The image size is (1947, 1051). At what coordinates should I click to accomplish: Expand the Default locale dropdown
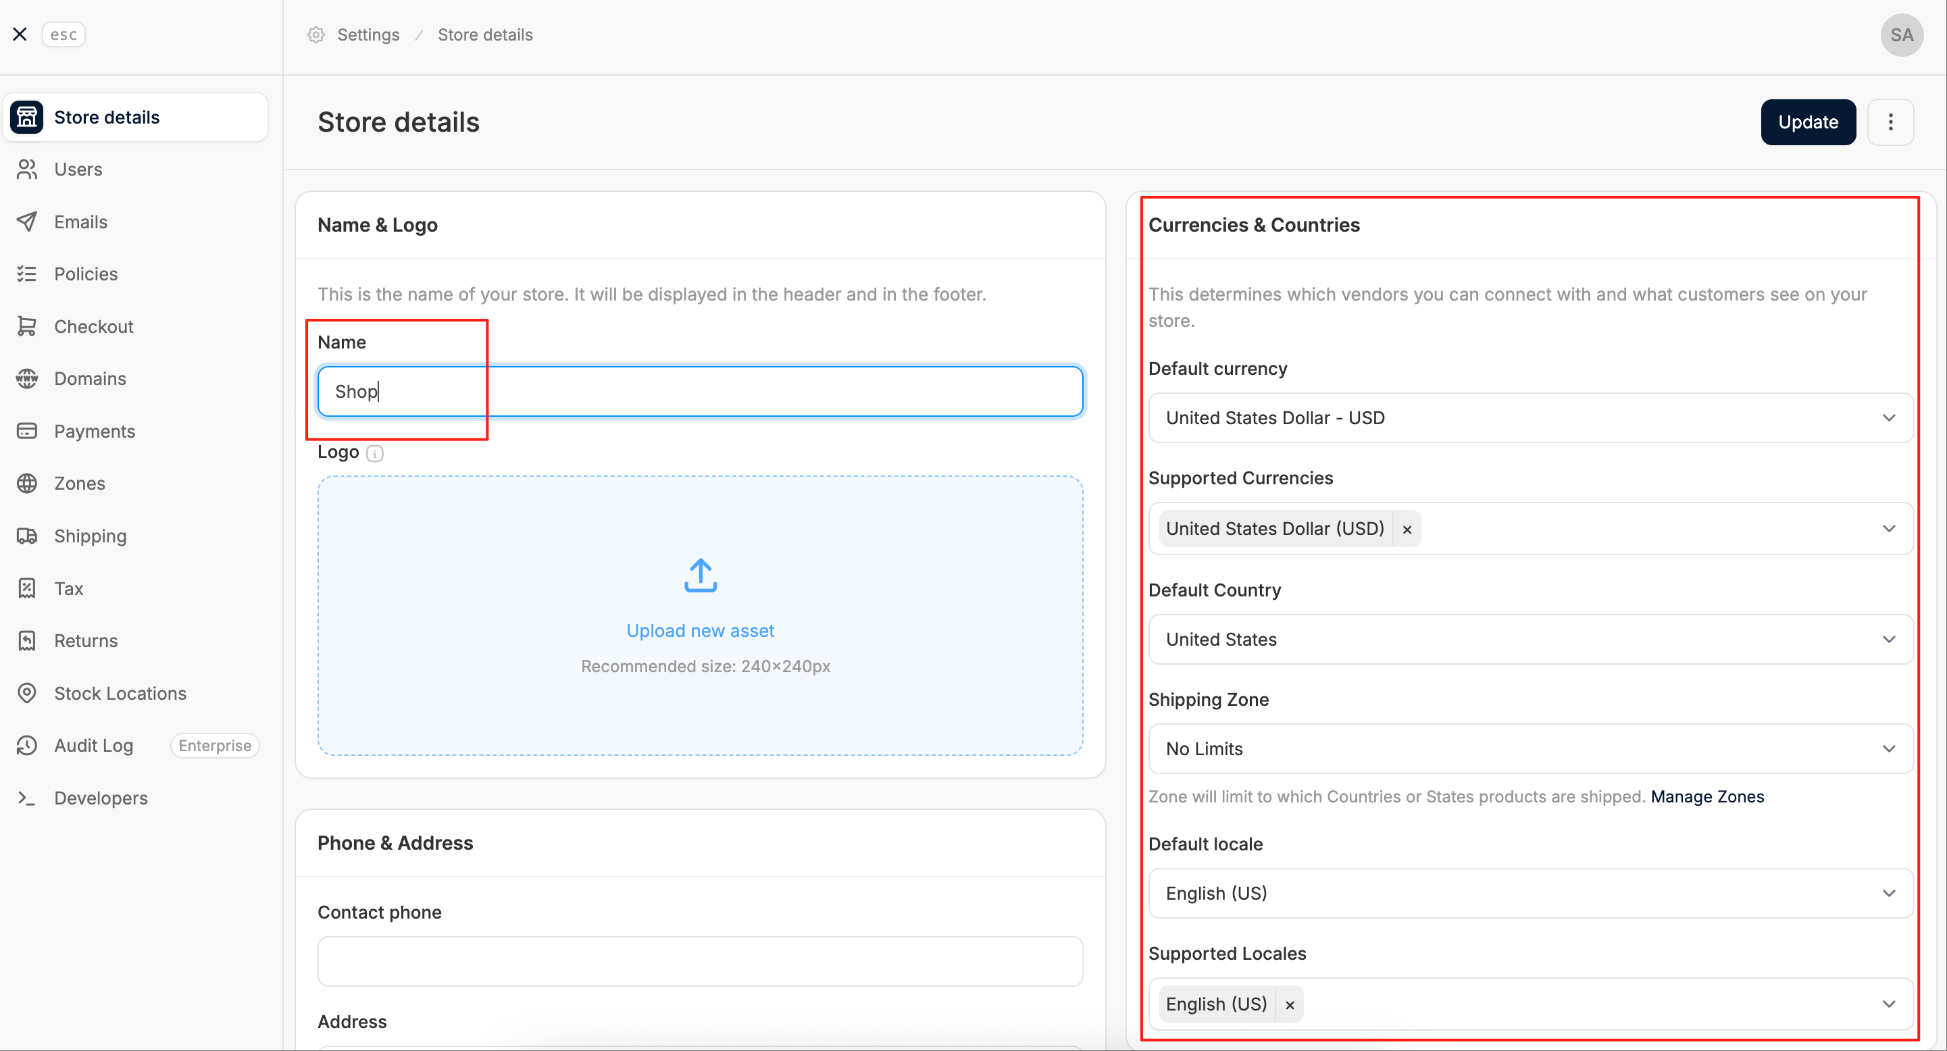click(1531, 893)
